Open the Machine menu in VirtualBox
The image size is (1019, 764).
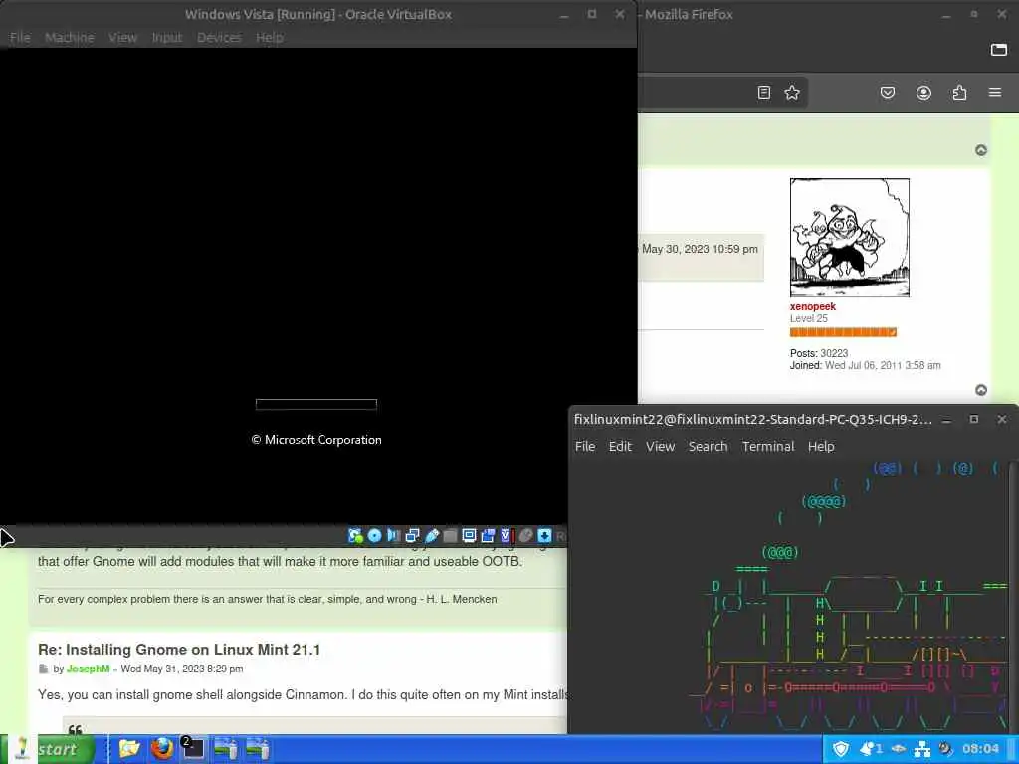point(70,37)
